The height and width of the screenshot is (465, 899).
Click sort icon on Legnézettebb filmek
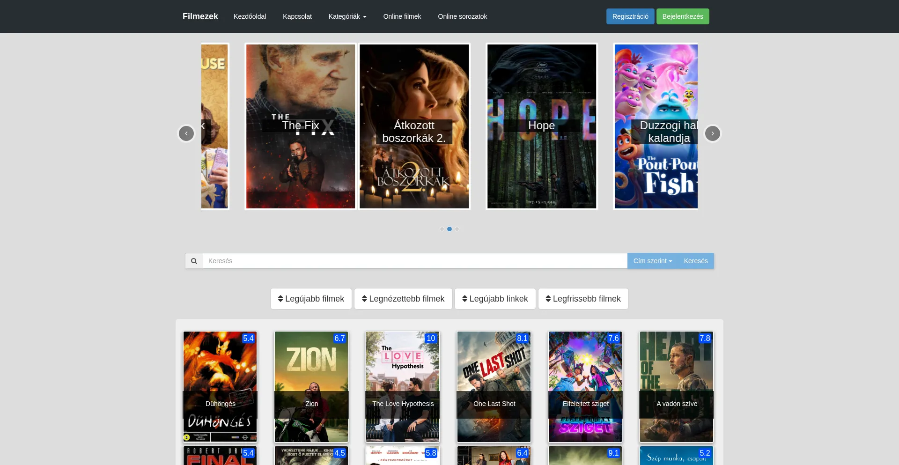(x=364, y=299)
